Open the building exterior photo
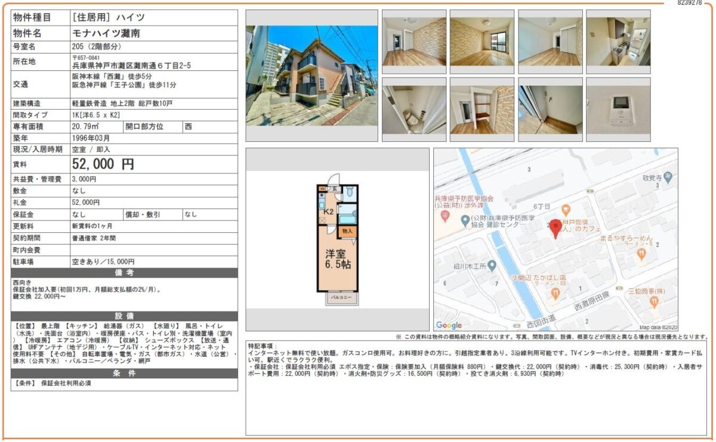 coord(311,75)
